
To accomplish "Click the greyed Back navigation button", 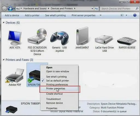I will pyautogui.click(x=4, y=9).
